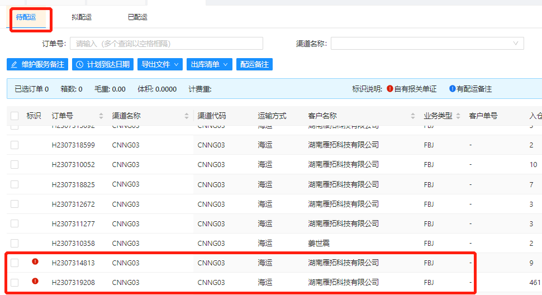542x295 pixels.
Task: Select the checkbox for order H2307310358
Action: [x=15, y=244]
